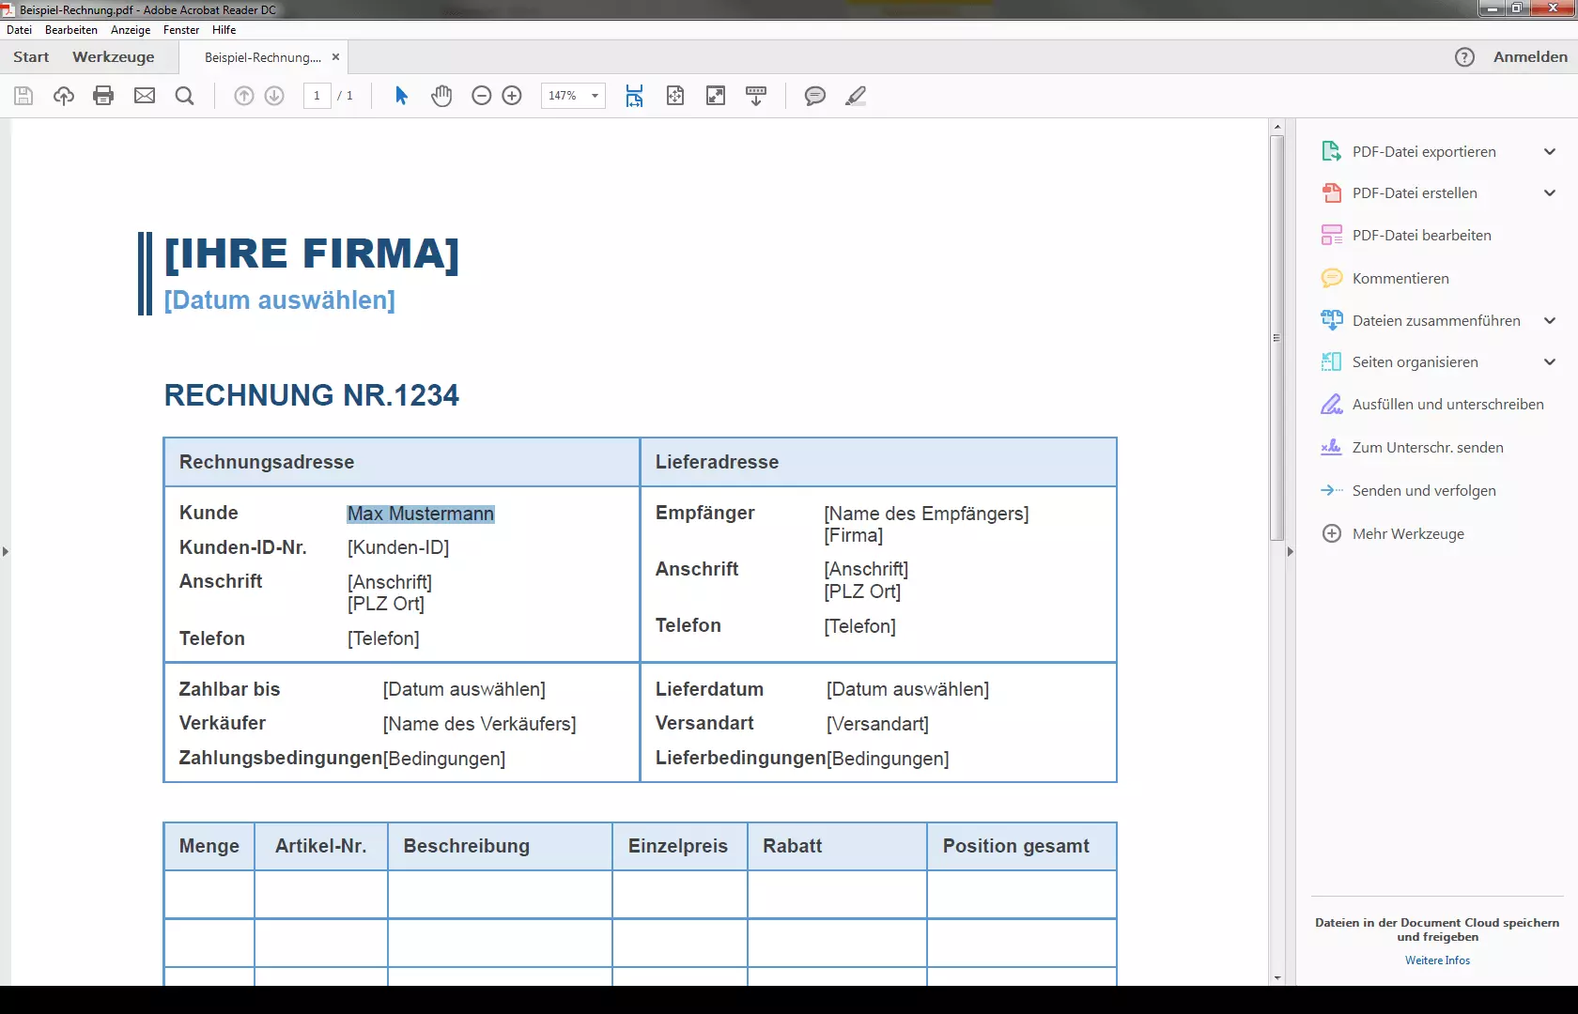This screenshot has height=1014, width=1578.
Task: Click PDF-Datei bearbeiten label
Action: pos(1421,236)
